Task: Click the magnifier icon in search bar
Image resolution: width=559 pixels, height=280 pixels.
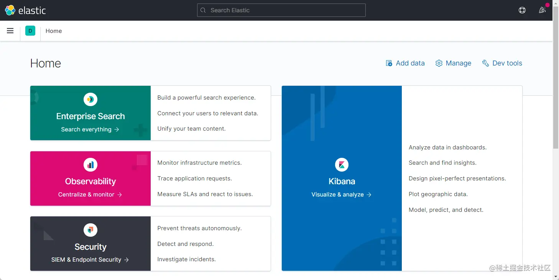Action: pos(203,10)
